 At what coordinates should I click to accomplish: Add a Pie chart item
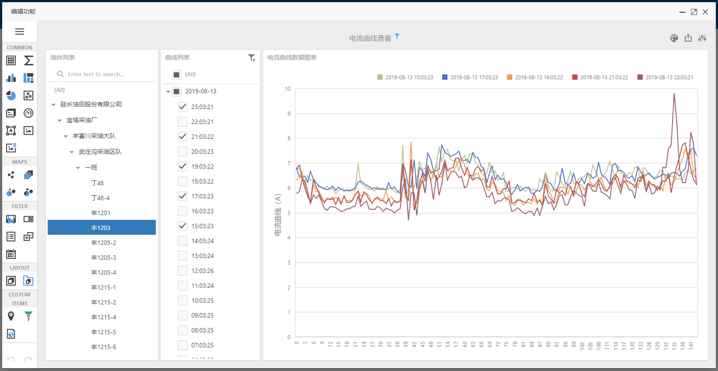pos(11,95)
